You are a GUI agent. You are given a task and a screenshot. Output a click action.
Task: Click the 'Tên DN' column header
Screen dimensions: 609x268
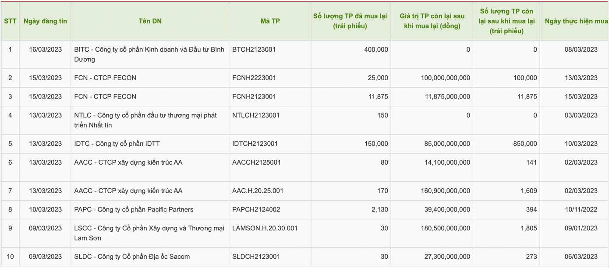(150, 21)
